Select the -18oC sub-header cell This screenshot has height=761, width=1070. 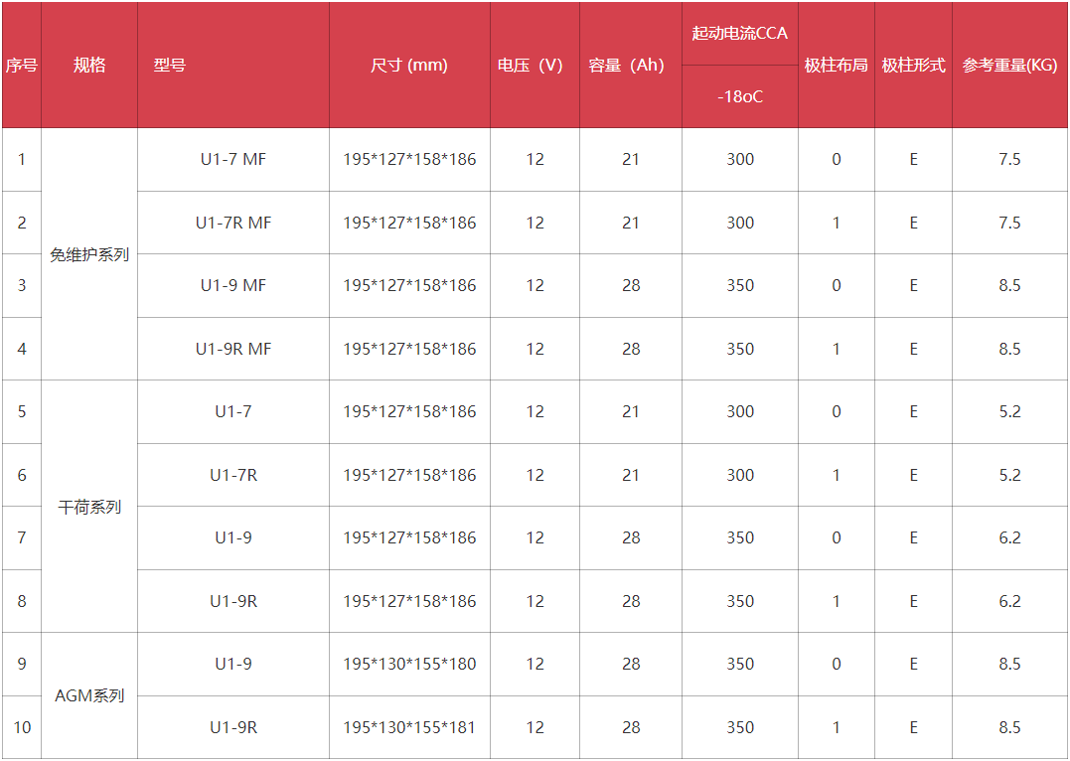click(740, 97)
